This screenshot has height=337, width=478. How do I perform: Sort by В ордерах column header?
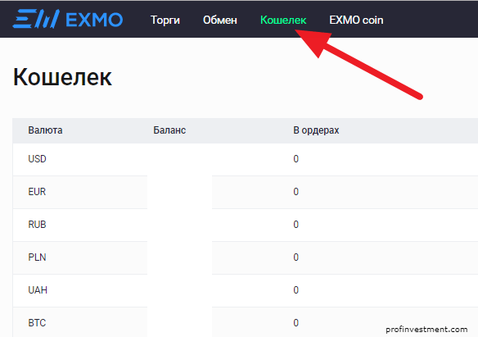(x=316, y=130)
